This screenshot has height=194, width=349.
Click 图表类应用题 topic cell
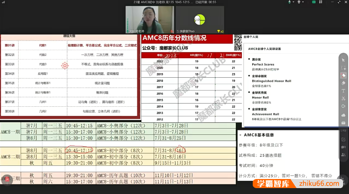(x=102, y=74)
